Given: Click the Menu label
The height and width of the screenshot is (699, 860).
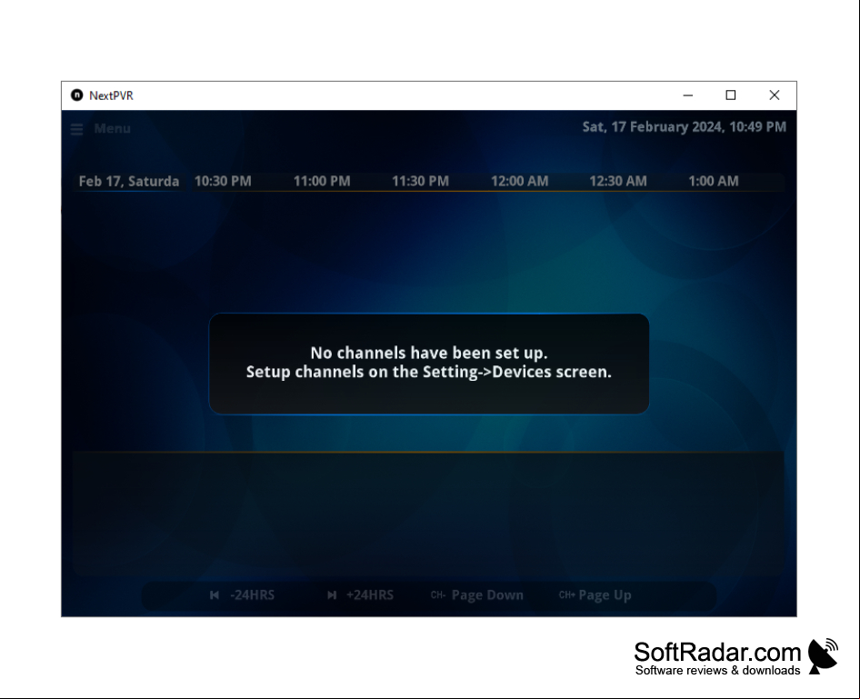Looking at the screenshot, I should click(x=113, y=128).
